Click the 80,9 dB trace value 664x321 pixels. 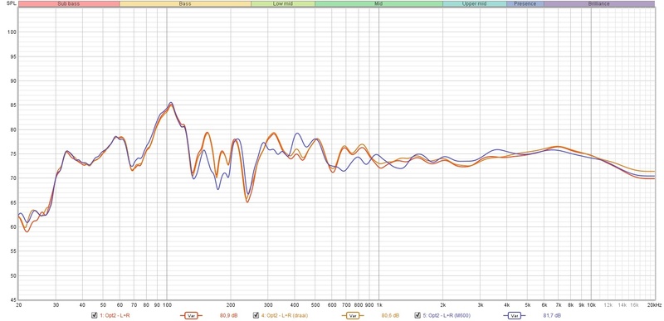tap(229, 315)
